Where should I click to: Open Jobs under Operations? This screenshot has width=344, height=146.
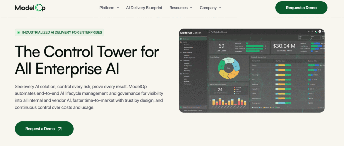[x=185, y=79]
